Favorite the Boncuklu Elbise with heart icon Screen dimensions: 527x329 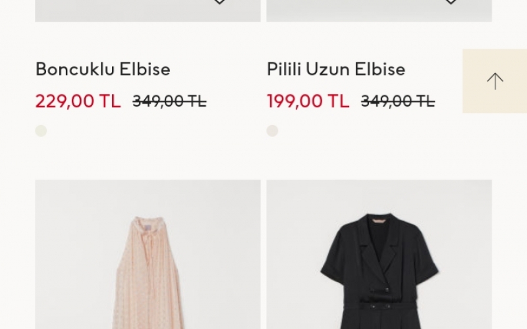coord(219,2)
